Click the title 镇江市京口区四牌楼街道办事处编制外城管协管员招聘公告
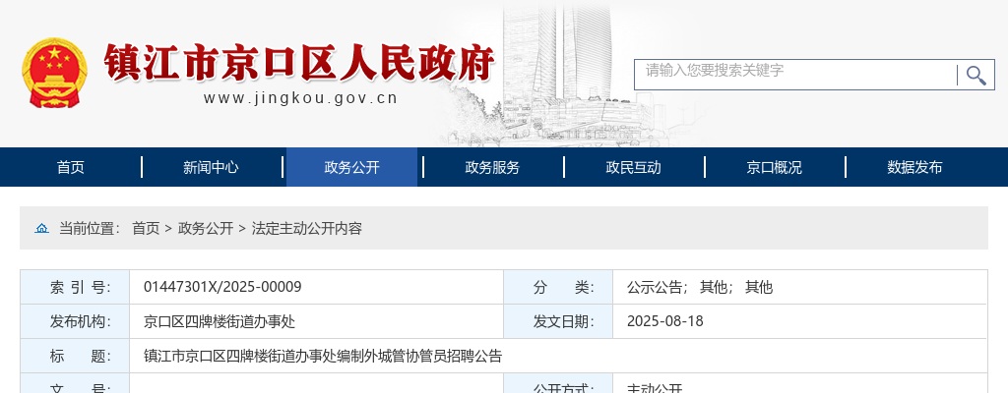Screen dimensions: 1008x393 tap(323, 356)
